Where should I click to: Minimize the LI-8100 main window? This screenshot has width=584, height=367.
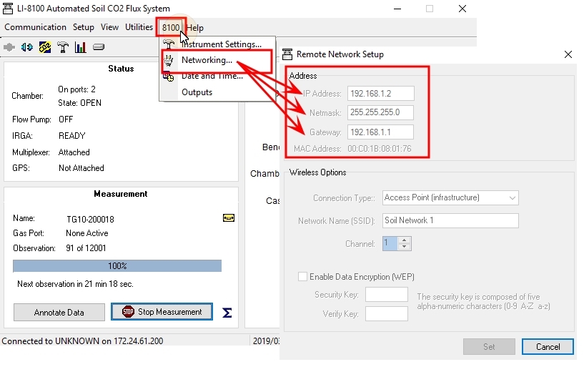click(x=397, y=9)
